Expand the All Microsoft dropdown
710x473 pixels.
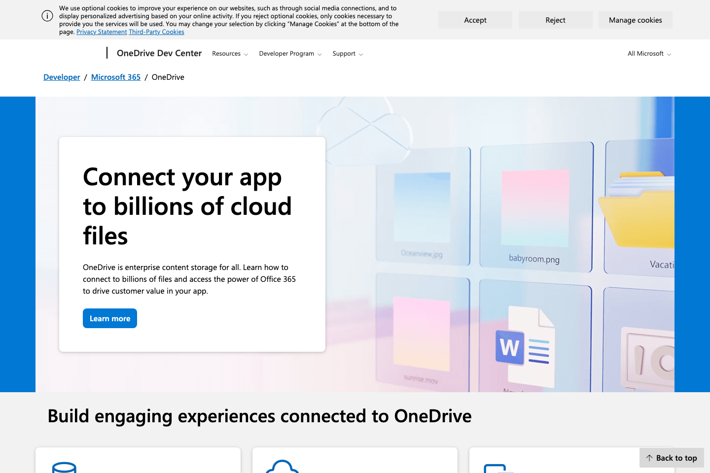tap(649, 53)
